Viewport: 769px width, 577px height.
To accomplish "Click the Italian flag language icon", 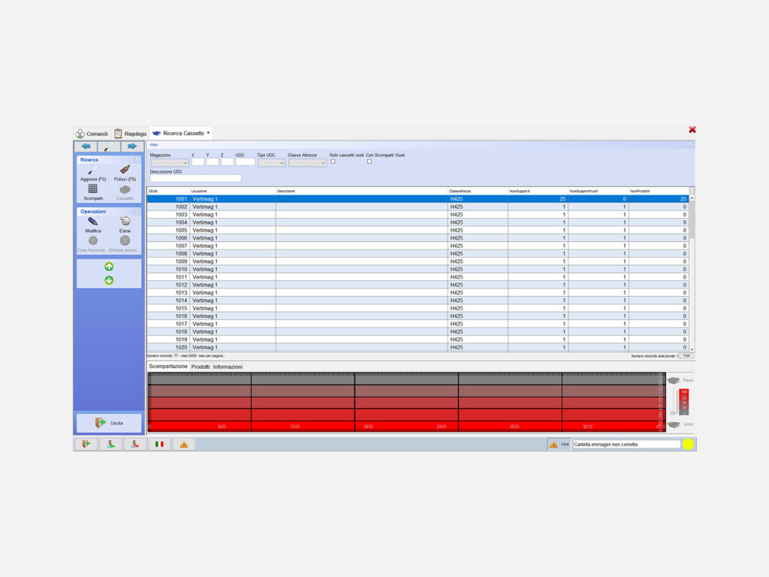I will pyautogui.click(x=159, y=445).
